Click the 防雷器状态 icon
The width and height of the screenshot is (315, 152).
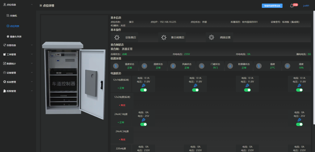point(230,66)
